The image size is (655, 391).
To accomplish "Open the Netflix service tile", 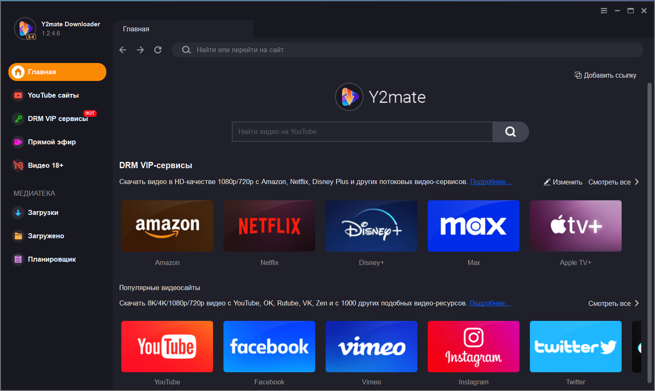I will (269, 226).
